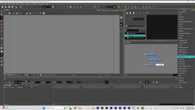Click the Stop frame field
195x110 pixels.
click(x=58, y=82)
